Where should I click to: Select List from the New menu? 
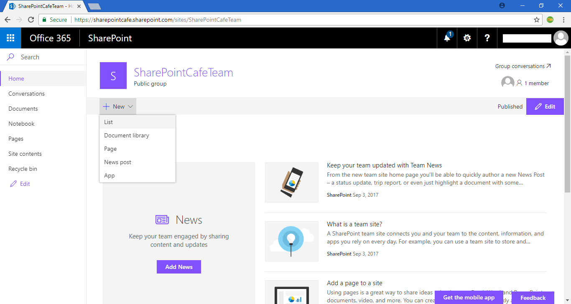[138, 122]
